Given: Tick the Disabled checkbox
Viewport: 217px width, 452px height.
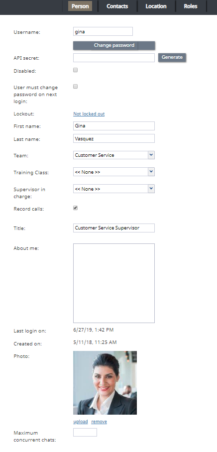Looking at the screenshot, I should (x=76, y=70).
